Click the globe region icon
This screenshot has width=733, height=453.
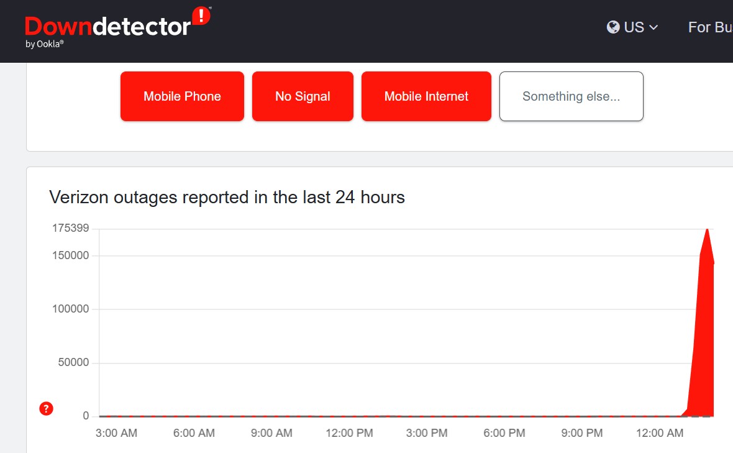(613, 27)
